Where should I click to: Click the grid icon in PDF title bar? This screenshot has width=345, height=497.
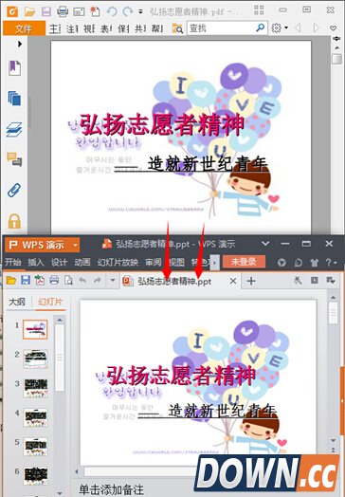pyautogui.click(x=259, y=10)
